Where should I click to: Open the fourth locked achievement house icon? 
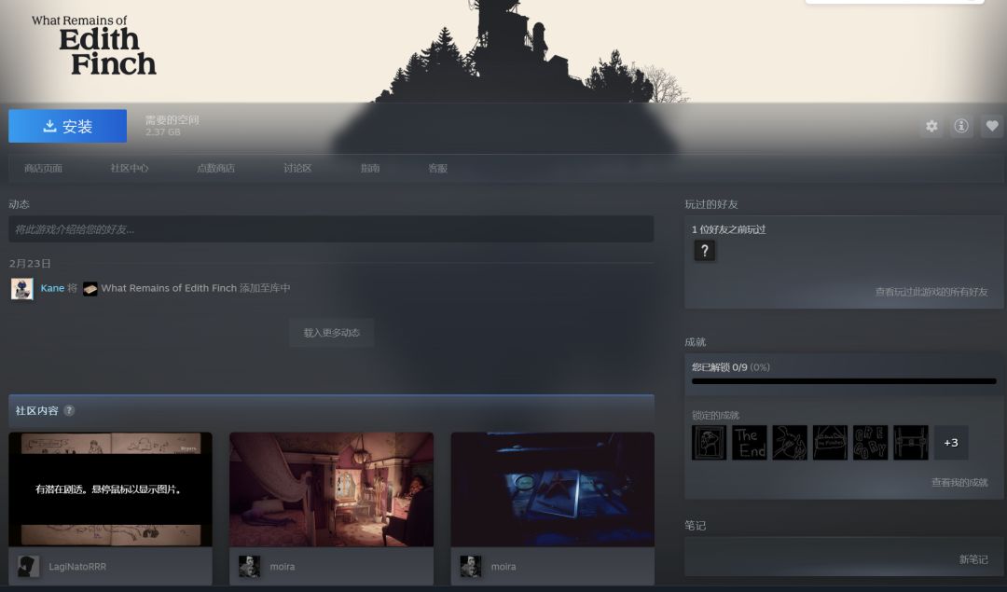[x=830, y=443]
